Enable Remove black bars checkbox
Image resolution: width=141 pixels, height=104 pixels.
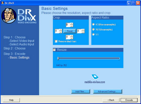[x=56, y=41]
